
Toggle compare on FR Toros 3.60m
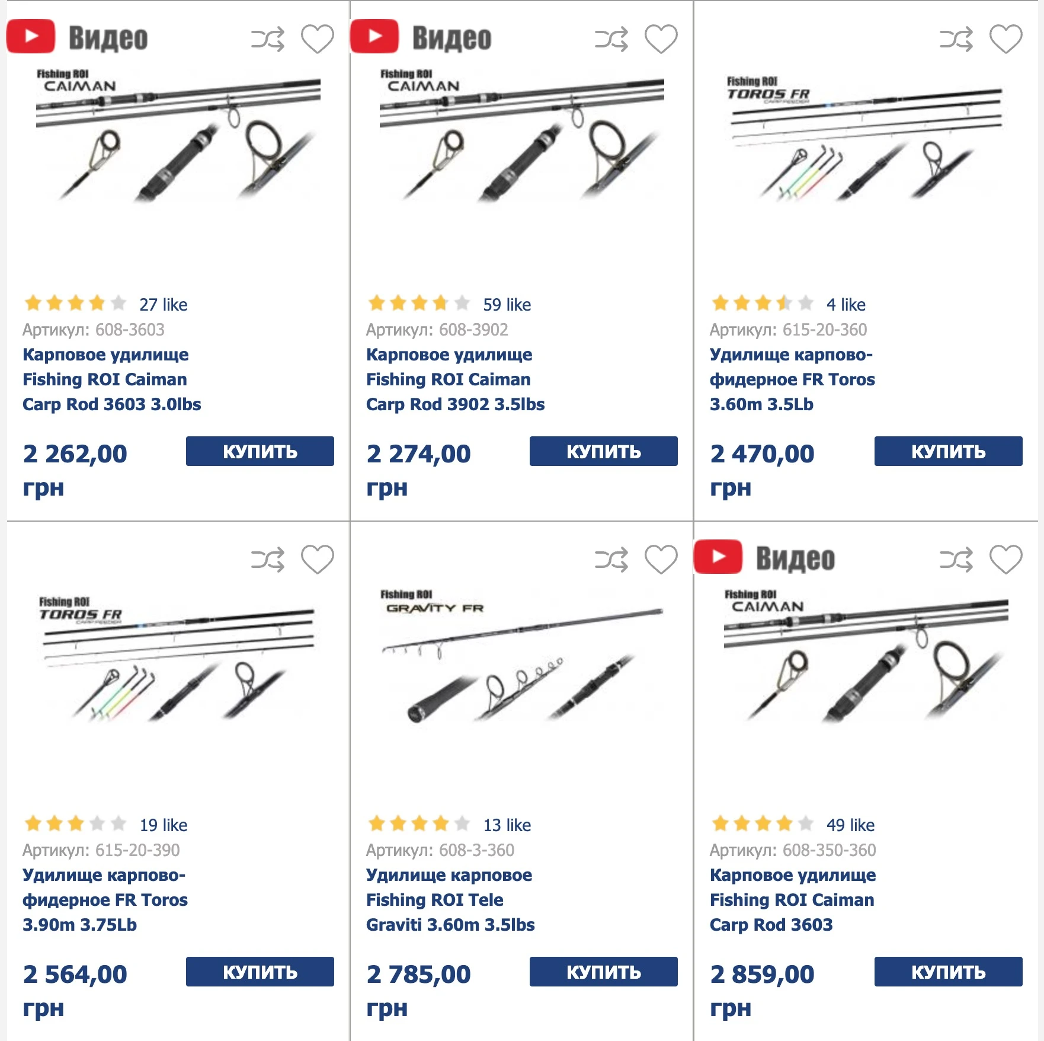956,39
